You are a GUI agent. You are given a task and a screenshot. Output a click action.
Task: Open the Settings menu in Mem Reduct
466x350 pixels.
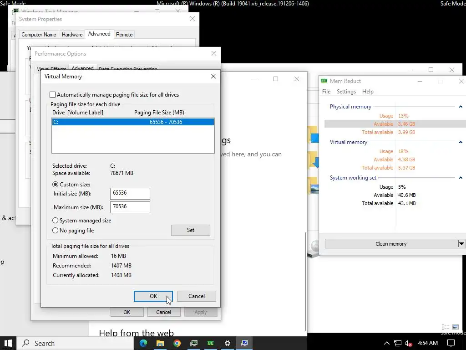[346, 91]
